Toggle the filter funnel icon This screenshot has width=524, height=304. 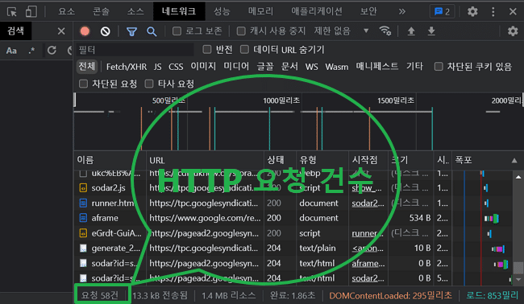coord(131,31)
